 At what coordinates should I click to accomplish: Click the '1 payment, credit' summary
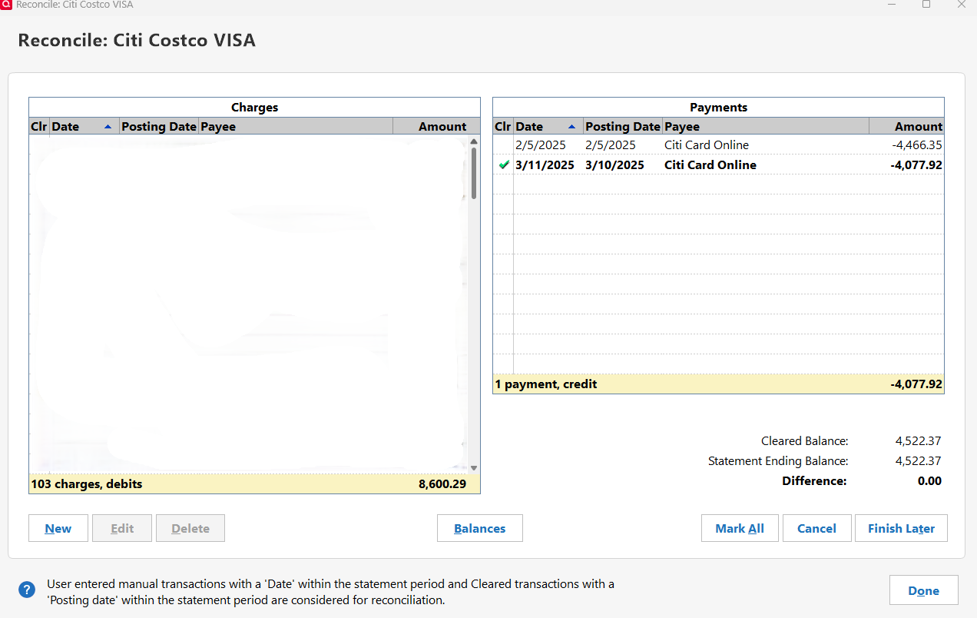point(546,384)
